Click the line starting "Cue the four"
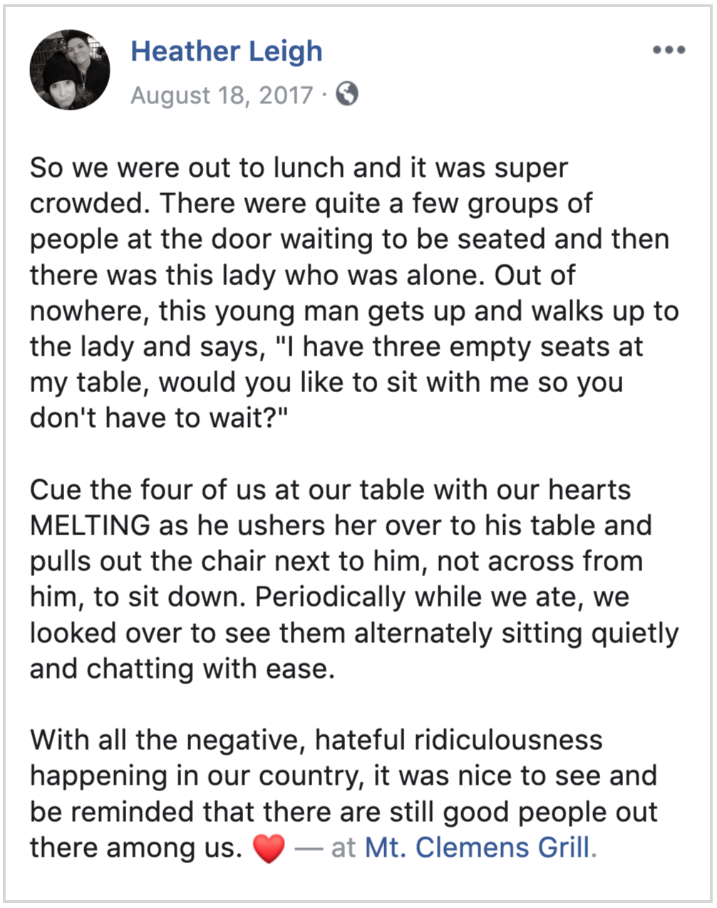 [x=330, y=490]
